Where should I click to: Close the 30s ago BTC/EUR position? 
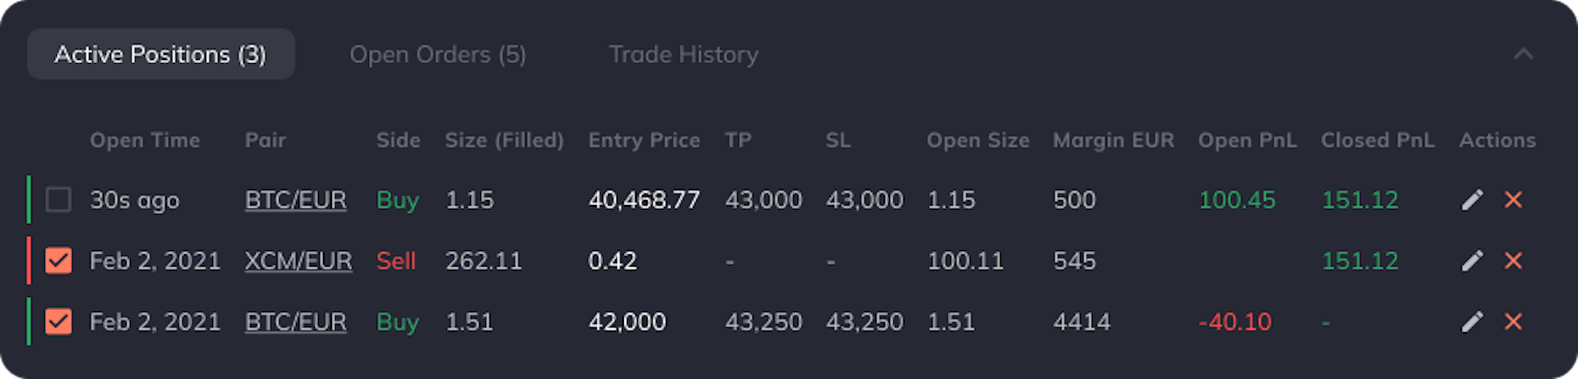pyautogui.click(x=1513, y=199)
